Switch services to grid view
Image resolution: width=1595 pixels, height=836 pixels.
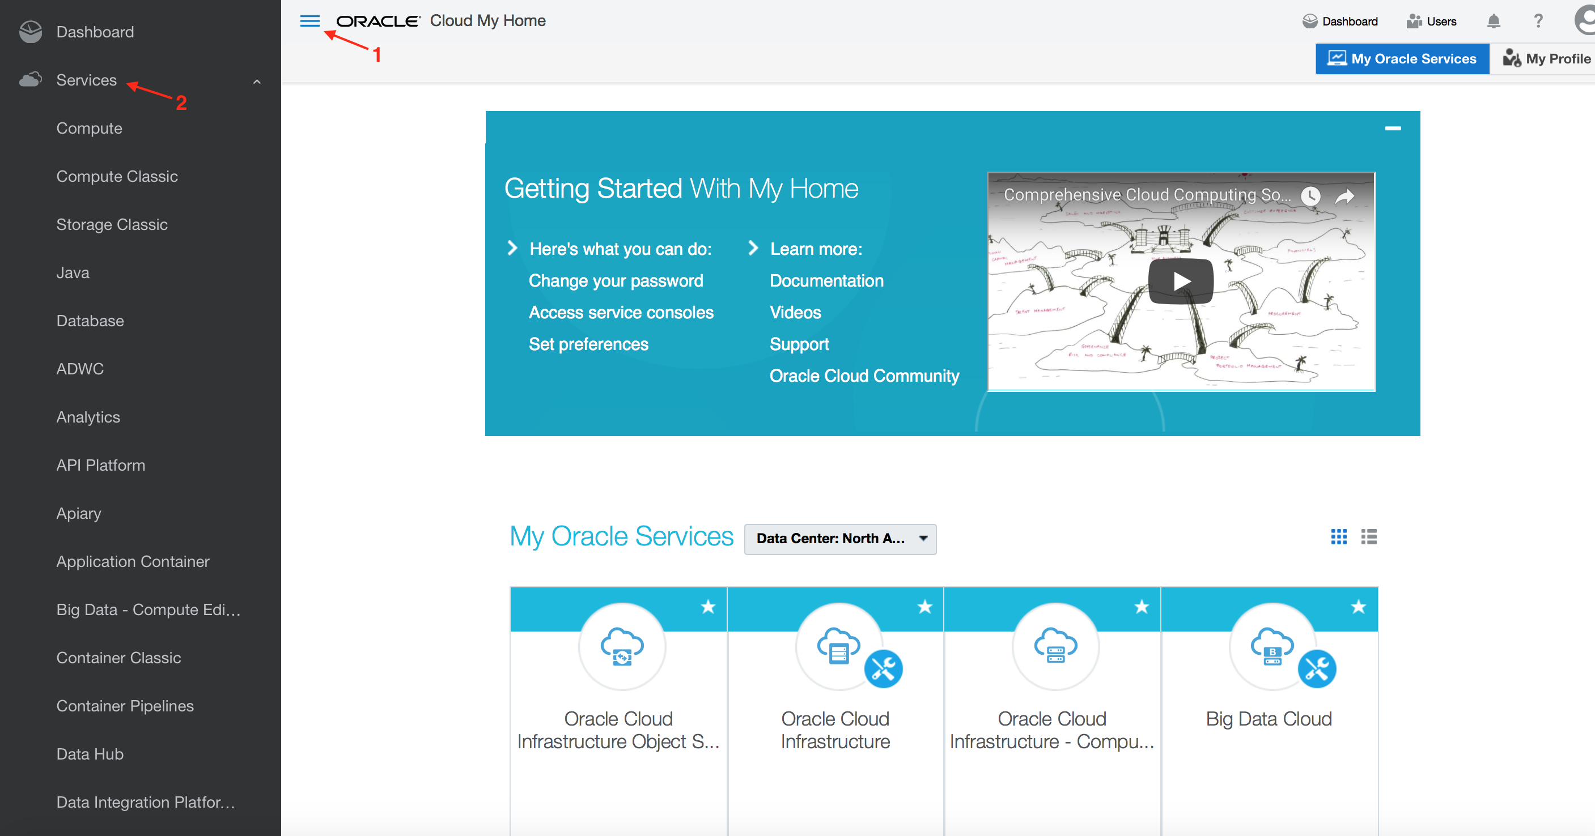1339,536
